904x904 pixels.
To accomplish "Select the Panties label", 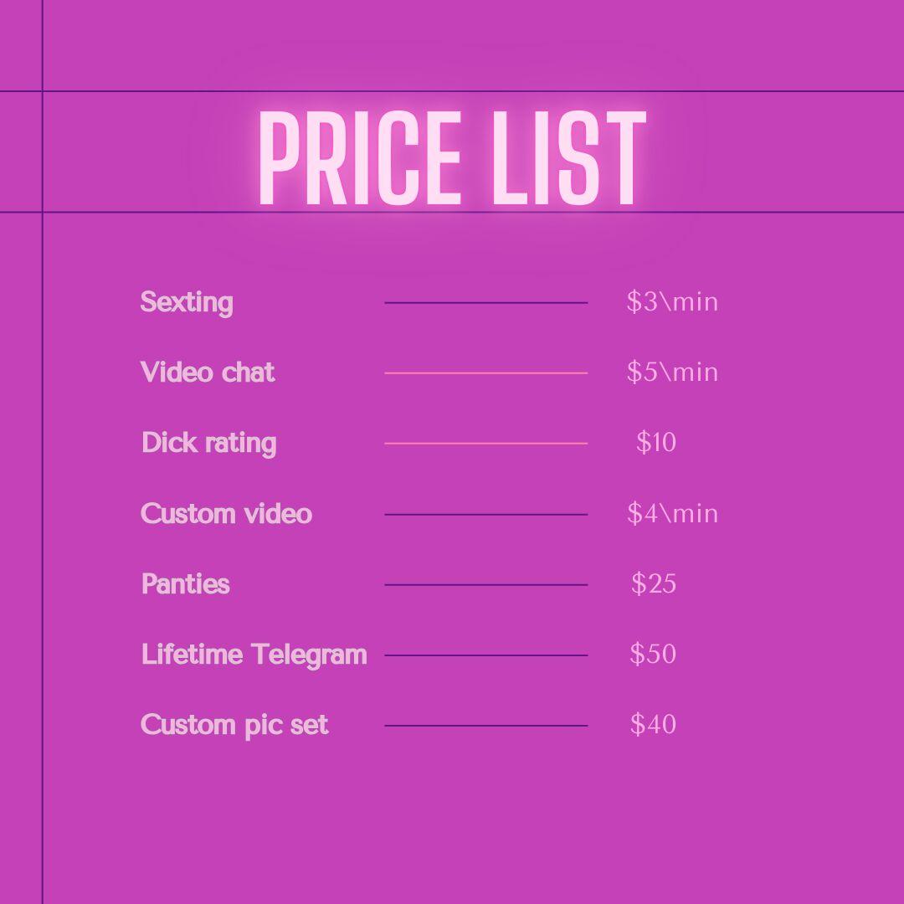I will 186,584.
